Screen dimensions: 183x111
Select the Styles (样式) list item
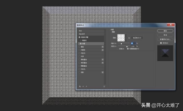[91, 31]
